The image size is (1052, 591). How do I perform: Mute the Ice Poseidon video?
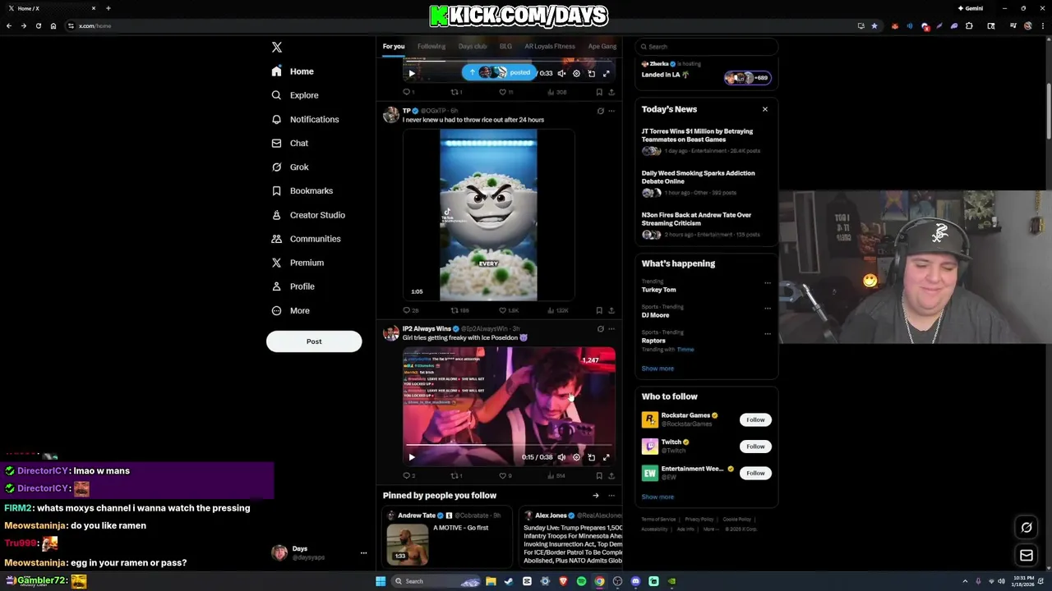point(561,457)
